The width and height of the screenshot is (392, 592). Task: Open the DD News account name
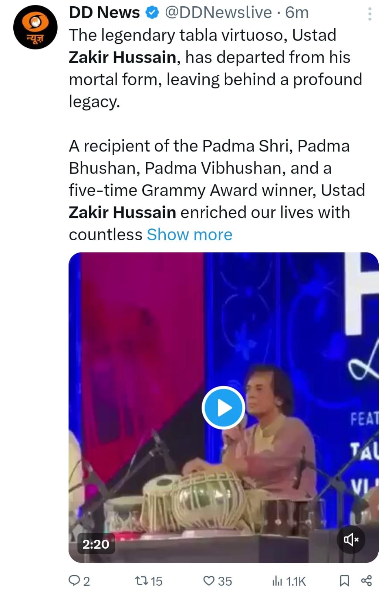coord(104,13)
